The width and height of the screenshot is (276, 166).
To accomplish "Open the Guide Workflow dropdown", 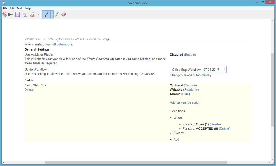I will (x=198, y=70).
